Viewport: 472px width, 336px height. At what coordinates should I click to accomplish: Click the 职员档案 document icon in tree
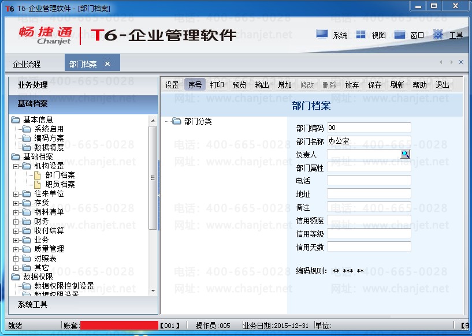38,184
